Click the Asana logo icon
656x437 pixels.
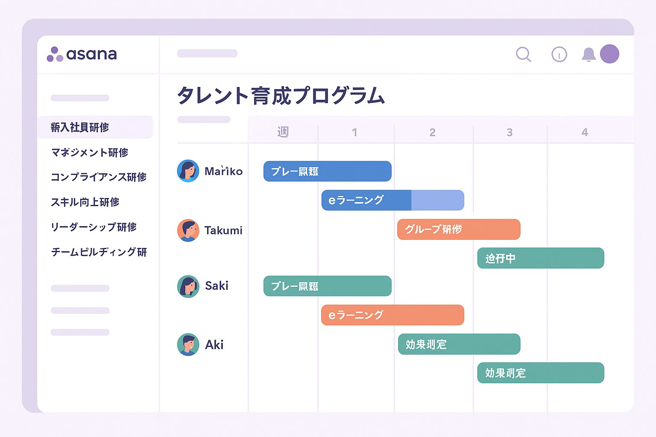(x=55, y=54)
